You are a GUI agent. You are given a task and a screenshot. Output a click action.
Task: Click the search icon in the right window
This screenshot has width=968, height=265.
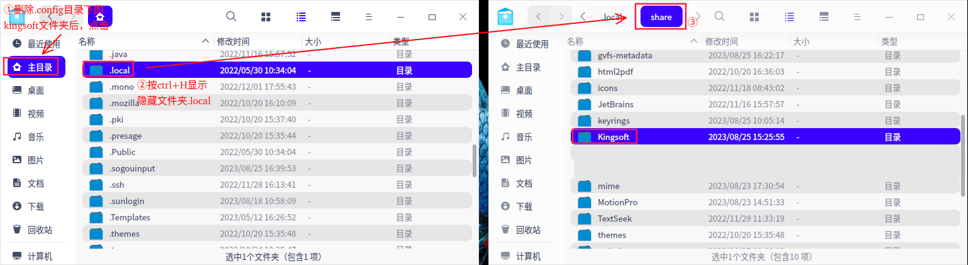720,17
